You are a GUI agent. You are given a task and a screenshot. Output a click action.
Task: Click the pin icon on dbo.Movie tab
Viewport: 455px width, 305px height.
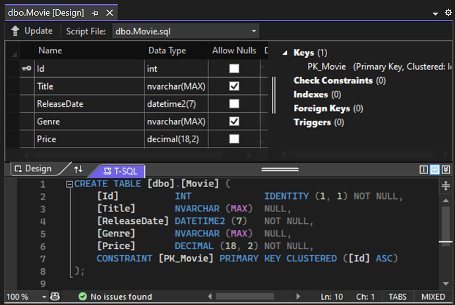tap(95, 13)
